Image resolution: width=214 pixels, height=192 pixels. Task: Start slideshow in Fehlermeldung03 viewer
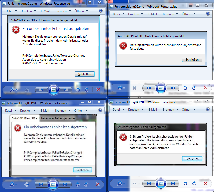click(53, 184)
